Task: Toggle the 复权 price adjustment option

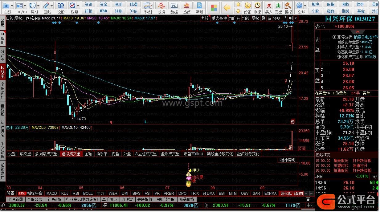Action: tap(255, 18)
